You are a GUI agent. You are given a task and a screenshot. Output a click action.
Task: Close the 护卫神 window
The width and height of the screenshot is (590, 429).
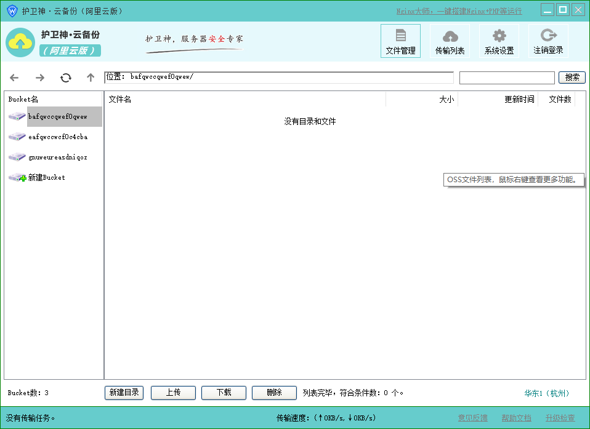point(578,10)
